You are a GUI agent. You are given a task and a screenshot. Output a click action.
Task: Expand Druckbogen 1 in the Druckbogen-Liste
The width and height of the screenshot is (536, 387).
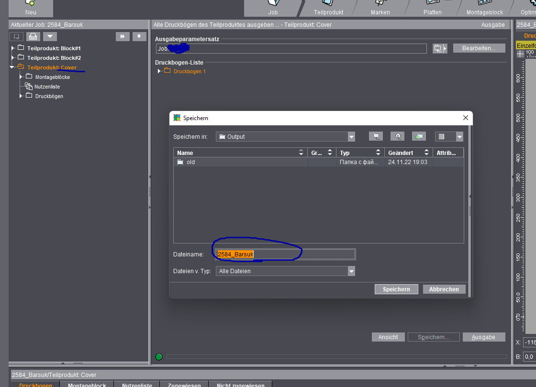click(x=158, y=71)
